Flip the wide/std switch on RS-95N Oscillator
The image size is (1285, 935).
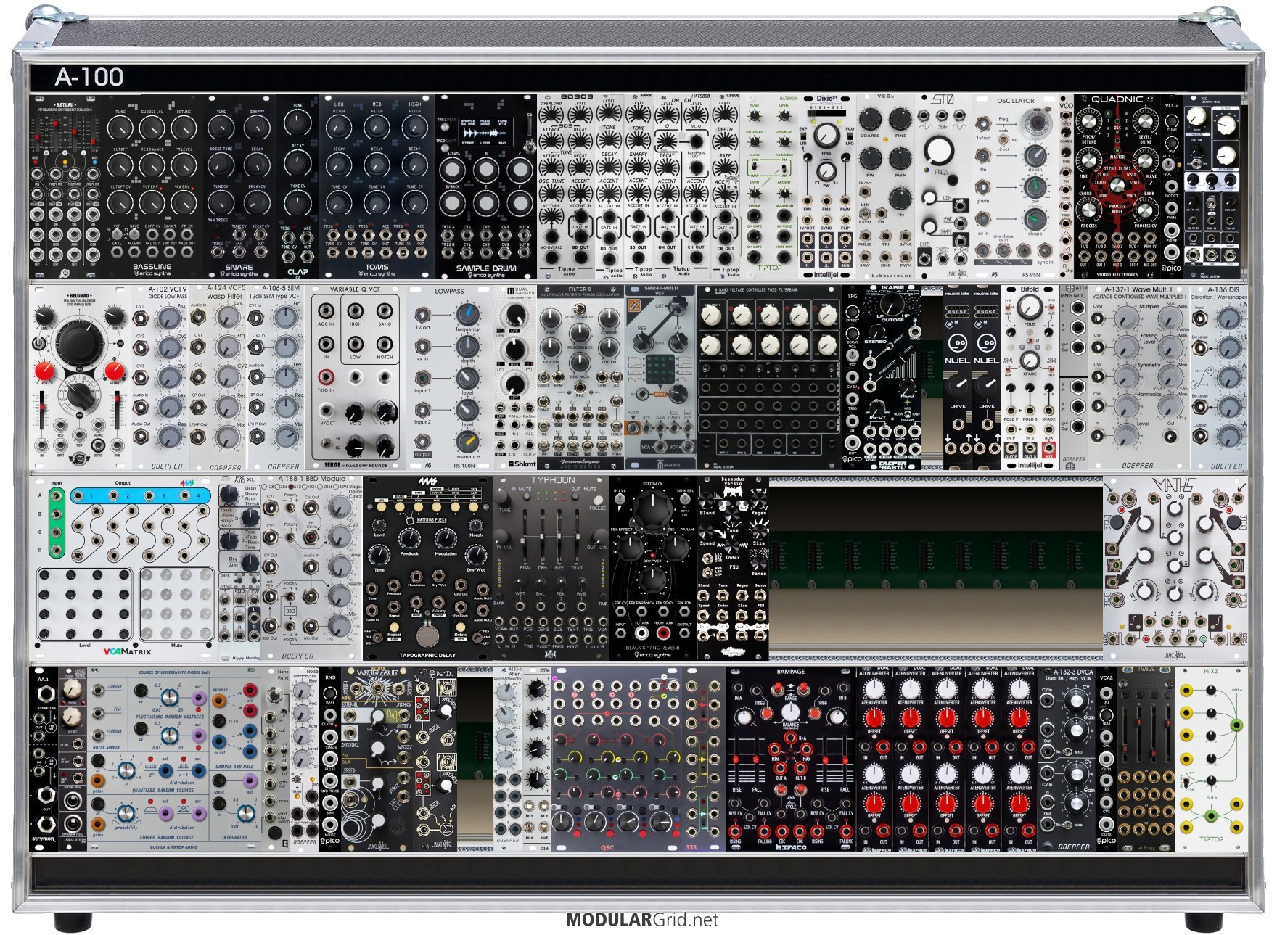(x=1003, y=139)
